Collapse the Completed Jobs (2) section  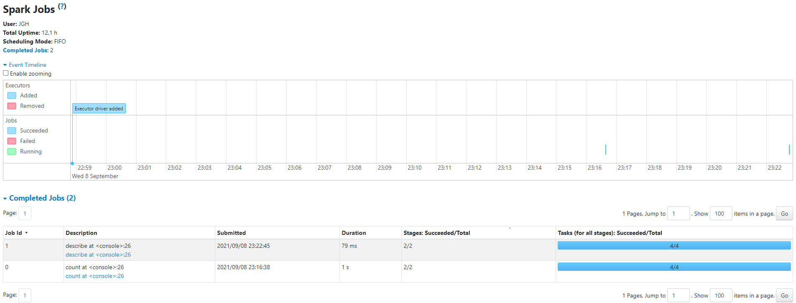[x=39, y=198]
